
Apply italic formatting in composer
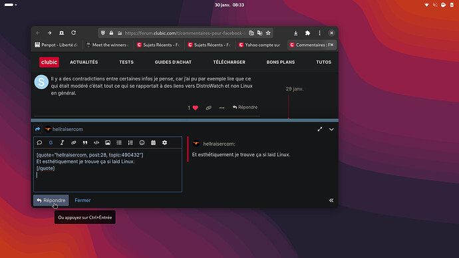click(x=62, y=143)
